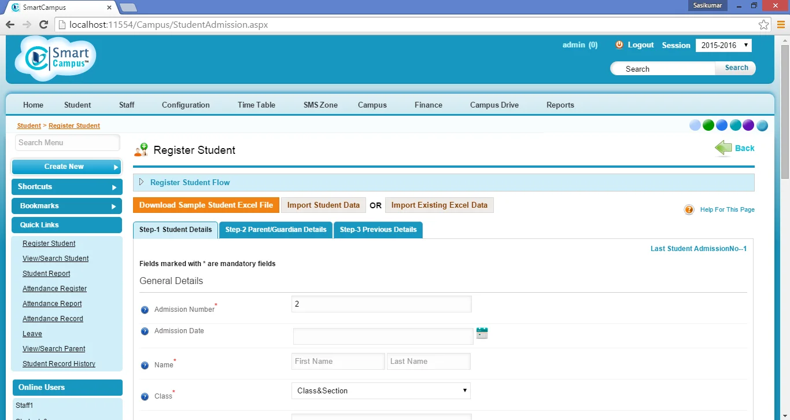This screenshot has height=420, width=790.
Task: Click the browser back arrow
Action: [x=9, y=24]
